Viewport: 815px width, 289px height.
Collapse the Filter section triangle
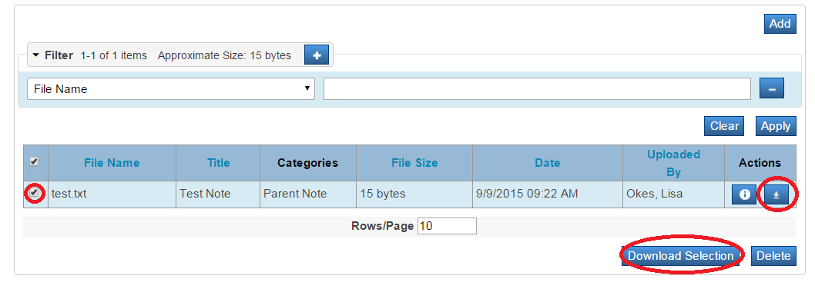click(x=36, y=55)
